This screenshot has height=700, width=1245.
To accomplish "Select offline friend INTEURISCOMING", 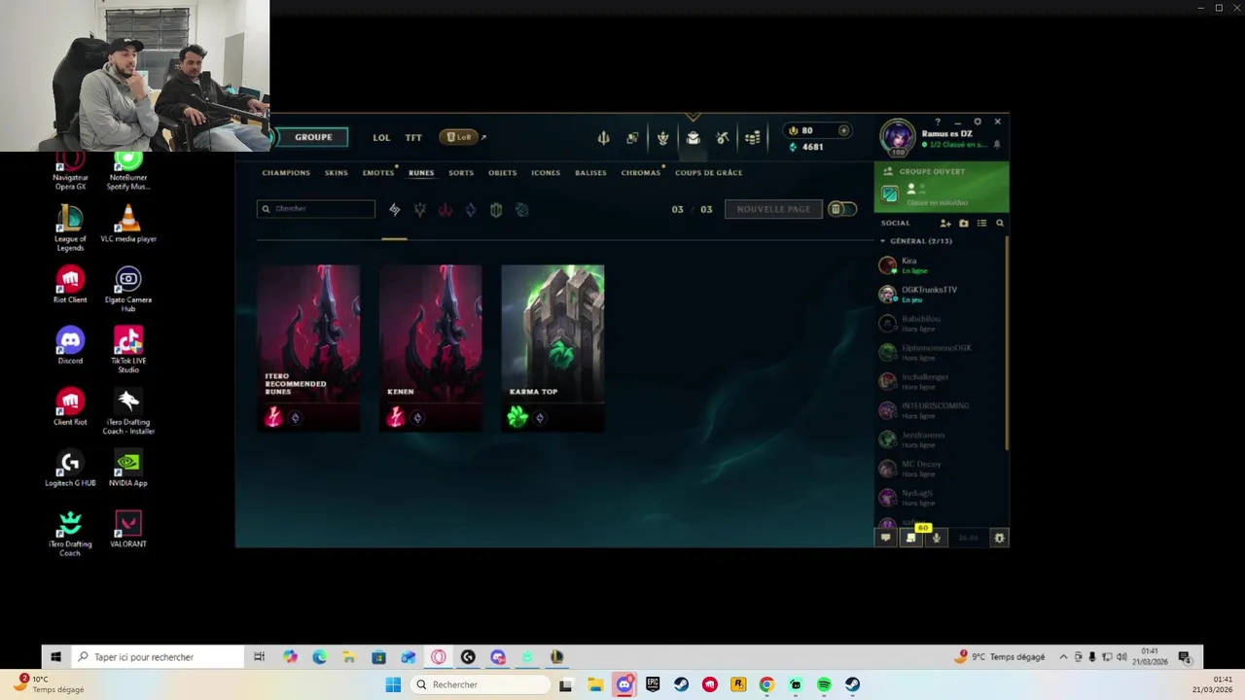I will [x=940, y=410].
